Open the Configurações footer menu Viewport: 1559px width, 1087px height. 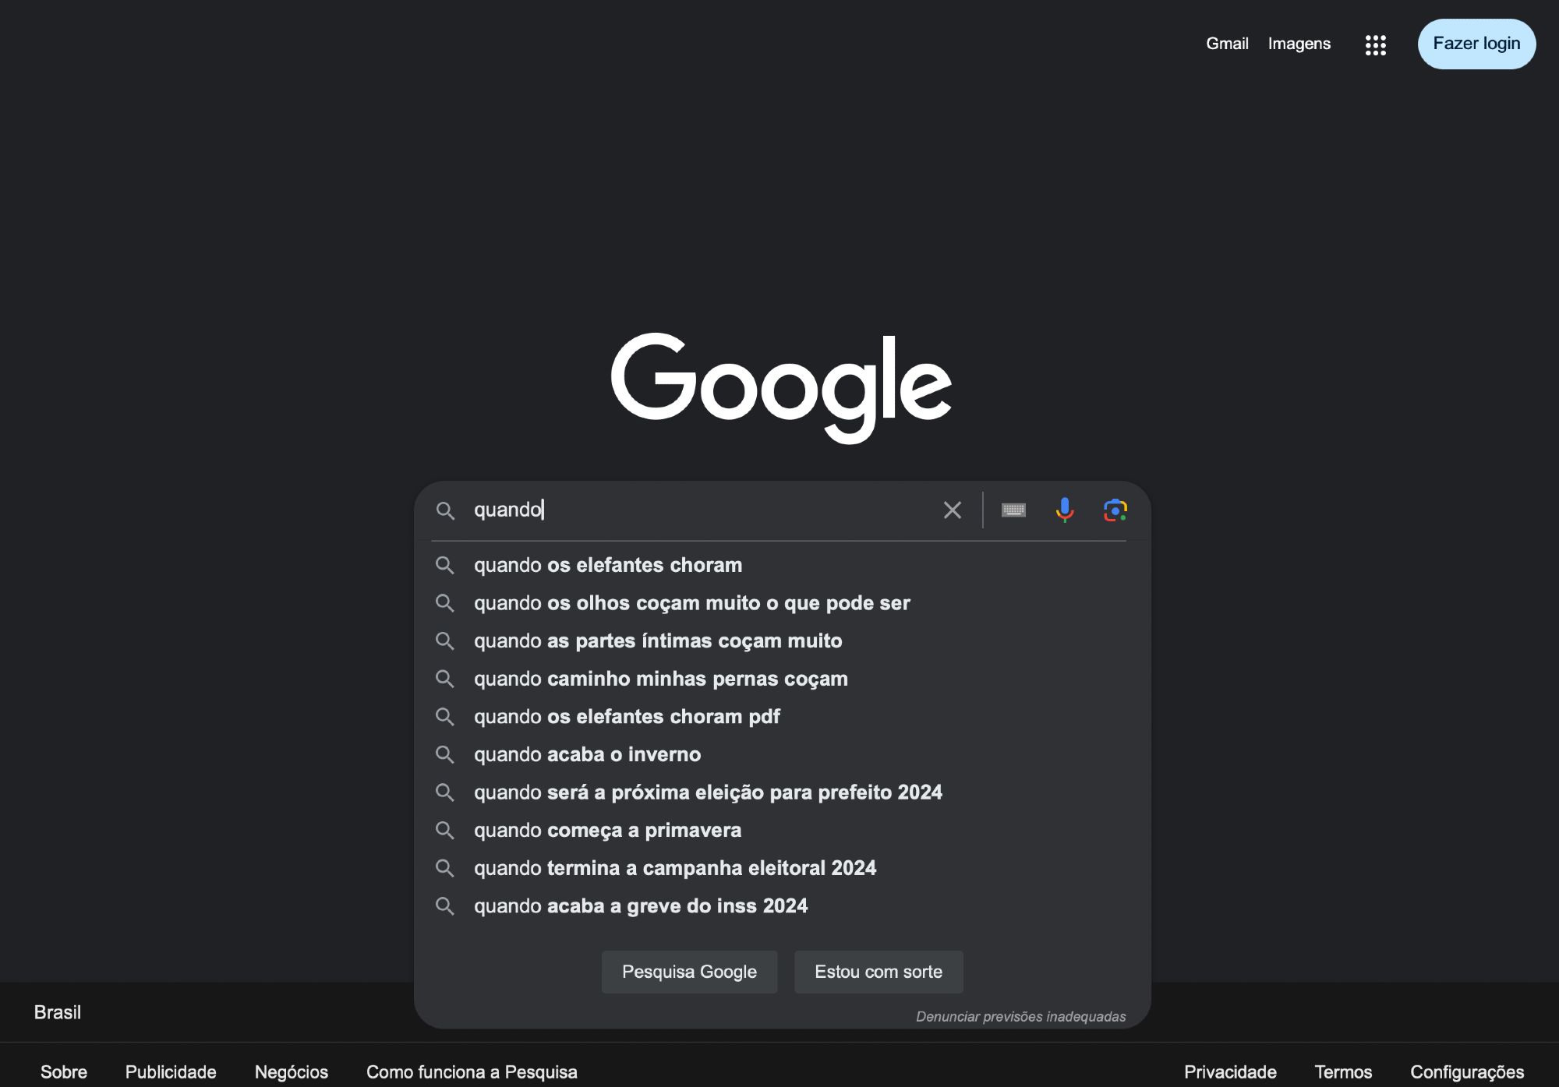coord(1467,1071)
